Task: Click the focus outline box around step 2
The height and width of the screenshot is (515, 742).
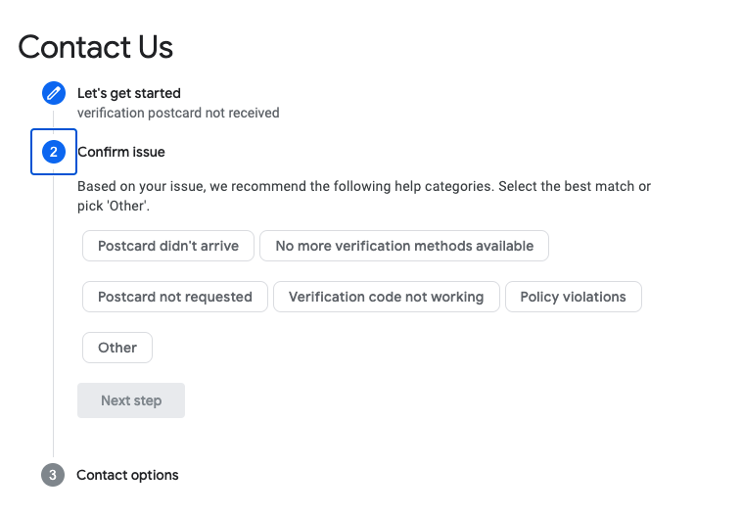Action: (34, 168)
